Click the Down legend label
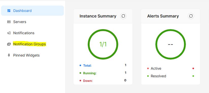209x93 pixels. 88,81
